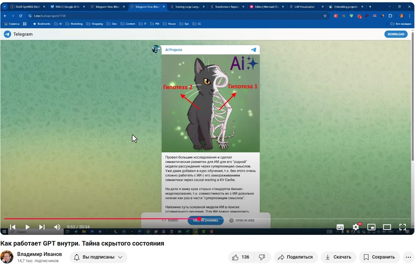The image size is (415, 267).
Task: Dislike the video
Action: point(262,257)
